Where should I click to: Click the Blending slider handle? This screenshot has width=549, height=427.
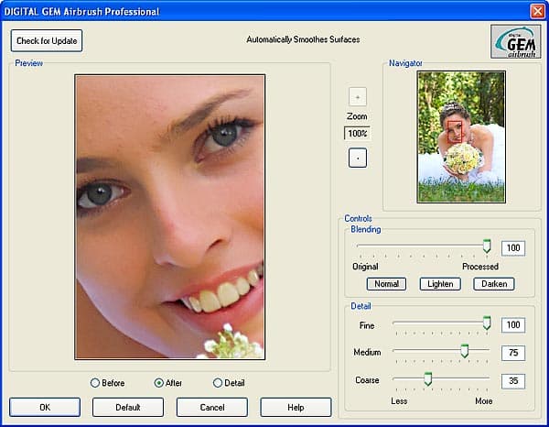(x=487, y=246)
